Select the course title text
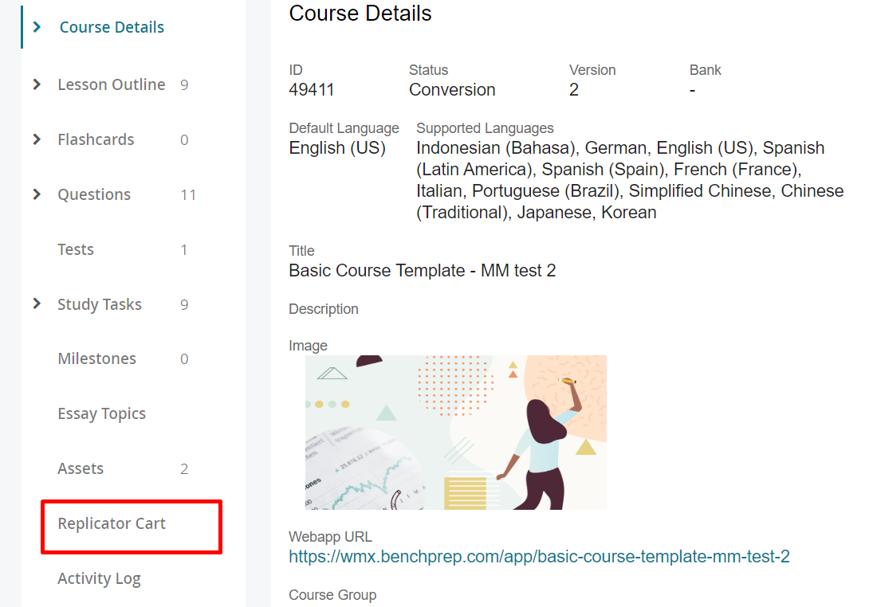The image size is (869, 607). pos(422,270)
